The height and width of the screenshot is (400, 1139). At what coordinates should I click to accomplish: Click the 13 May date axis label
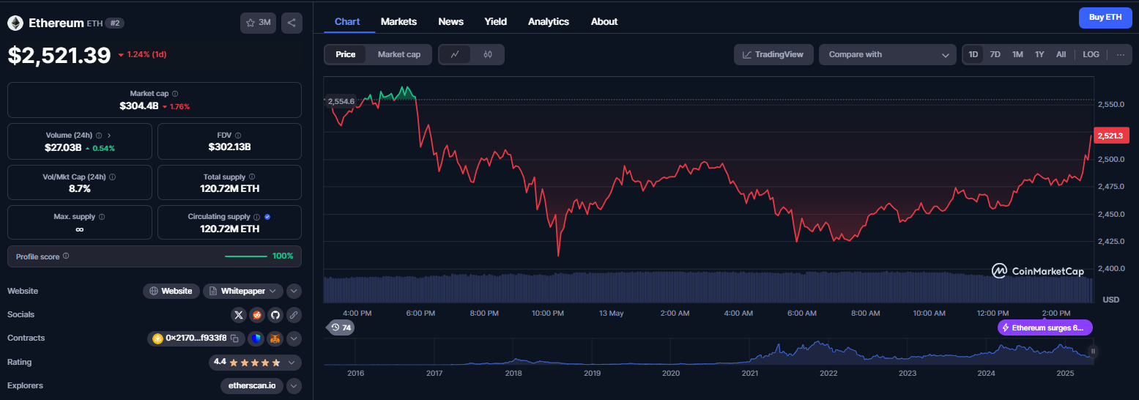point(610,314)
